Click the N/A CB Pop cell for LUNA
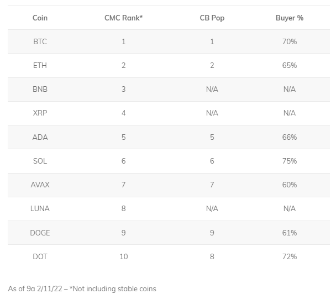The image size is (336, 299). click(x=212, y=208)
